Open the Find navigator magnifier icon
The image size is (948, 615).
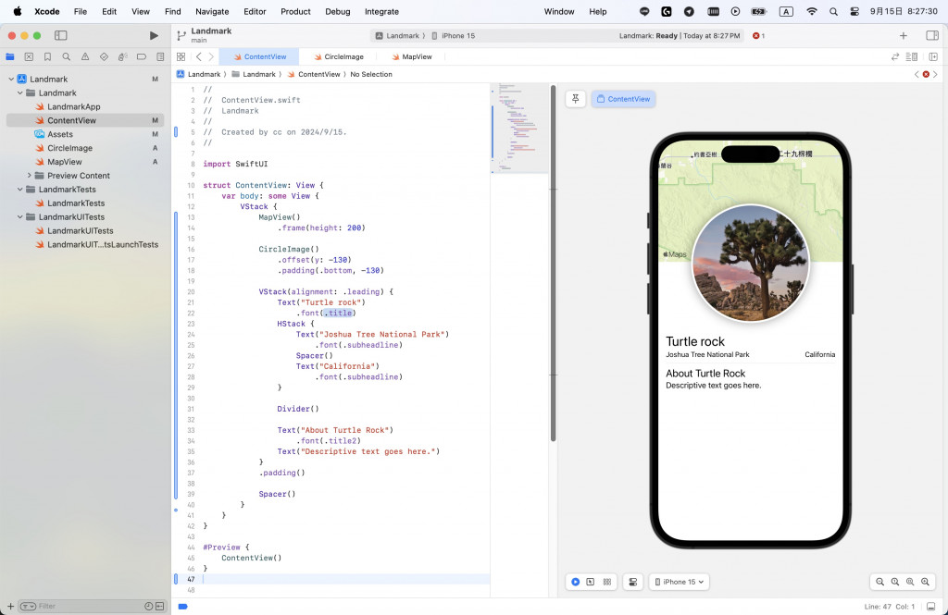(66, 56)
